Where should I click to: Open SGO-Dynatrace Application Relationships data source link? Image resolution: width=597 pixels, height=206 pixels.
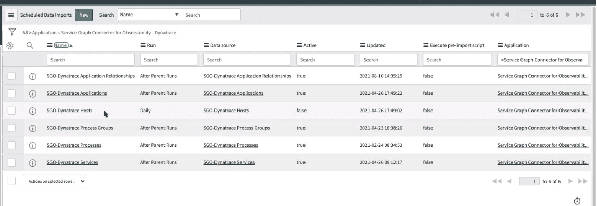point(247,76)
